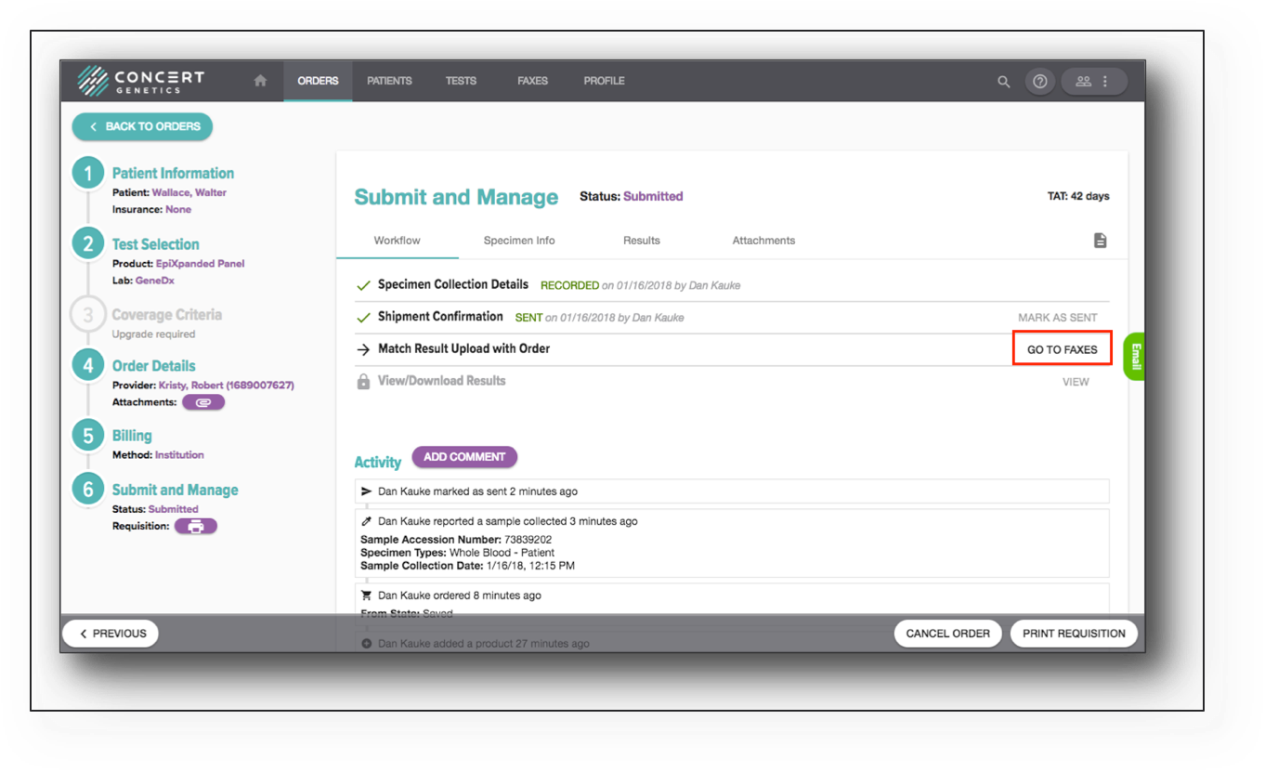Open the paperclip Attachments icon under Order Details

[203, 401]
